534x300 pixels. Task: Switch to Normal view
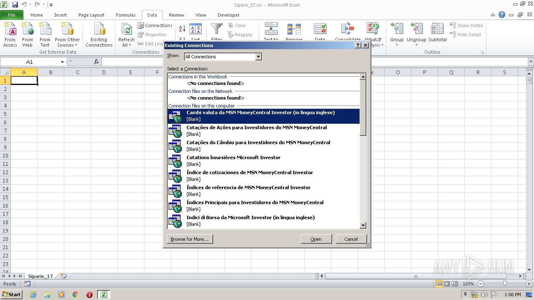(439, 284)
